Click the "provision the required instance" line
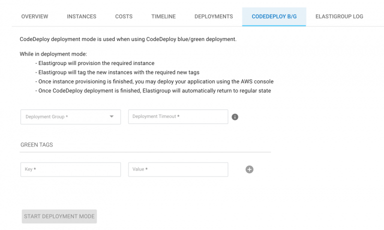This screenshot has height=230, width=384. click(95, 63)
